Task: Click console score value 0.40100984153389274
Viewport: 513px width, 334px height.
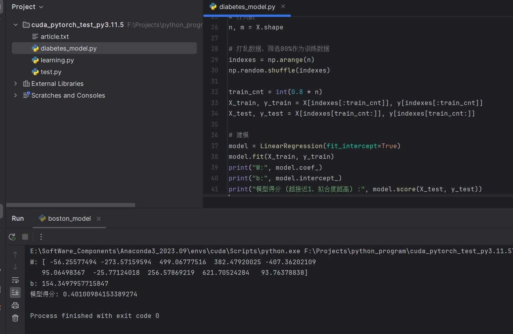Action: [100, 294]
